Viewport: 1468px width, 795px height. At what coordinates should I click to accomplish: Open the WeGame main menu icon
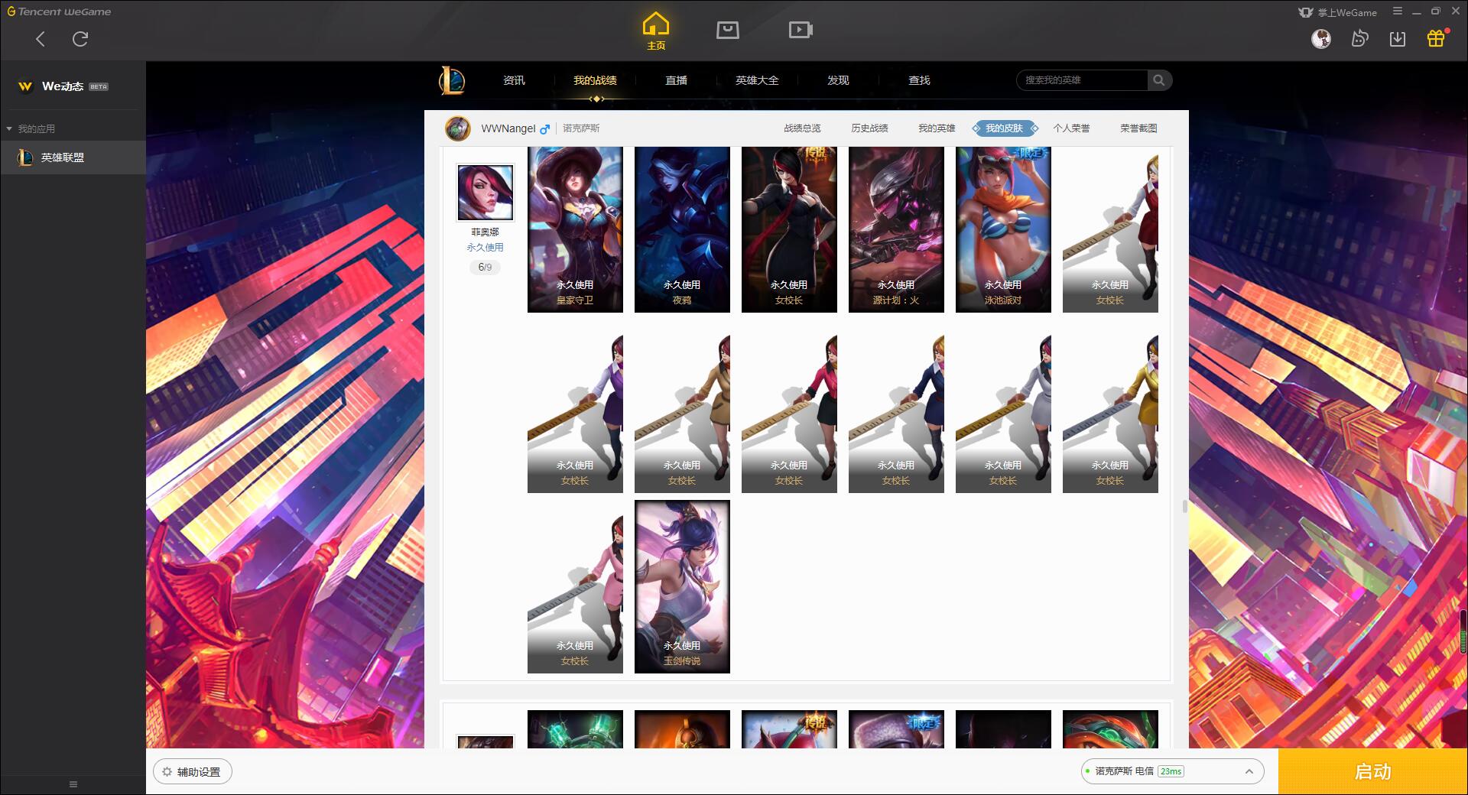coord(1397,11)
